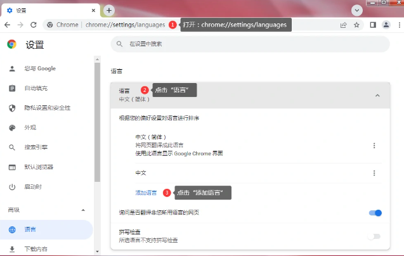Viewport: 404px width, 256px height.
Task: Open the side panel icon
Action: coord(373,25)
